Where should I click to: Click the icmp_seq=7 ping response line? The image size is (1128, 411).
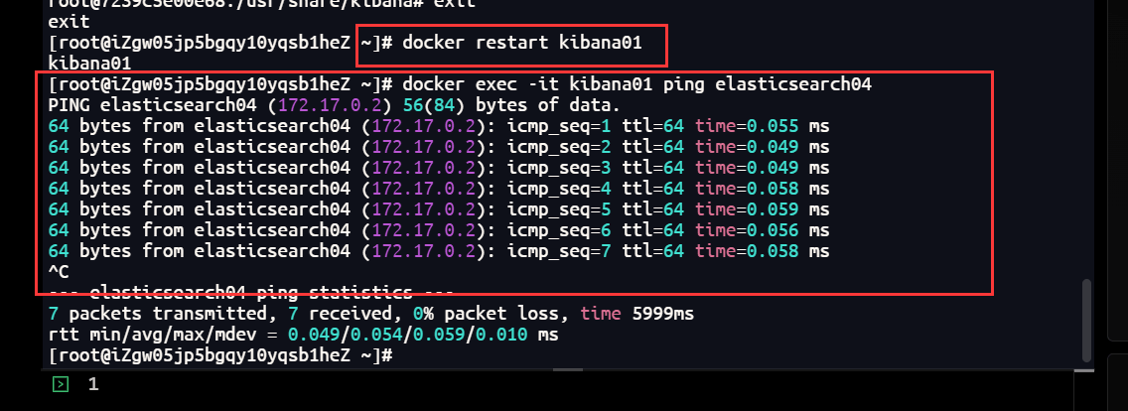(439, 252)
